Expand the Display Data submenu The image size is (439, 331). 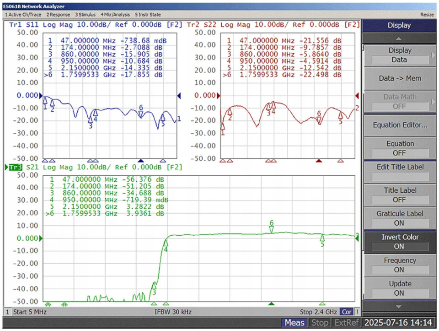click(400, 55)
